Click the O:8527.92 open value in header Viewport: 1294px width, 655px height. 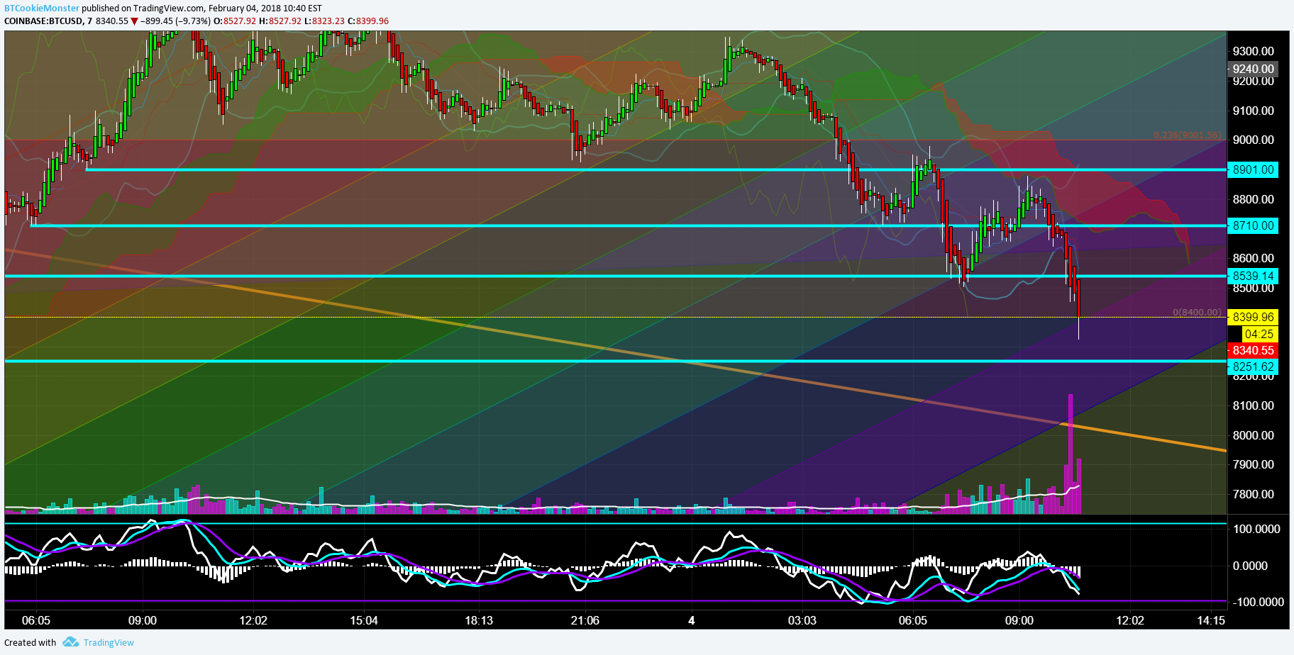click(235, 21)
